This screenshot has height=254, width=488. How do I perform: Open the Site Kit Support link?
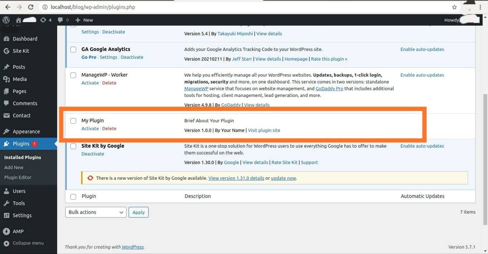[x=309, y=162]
